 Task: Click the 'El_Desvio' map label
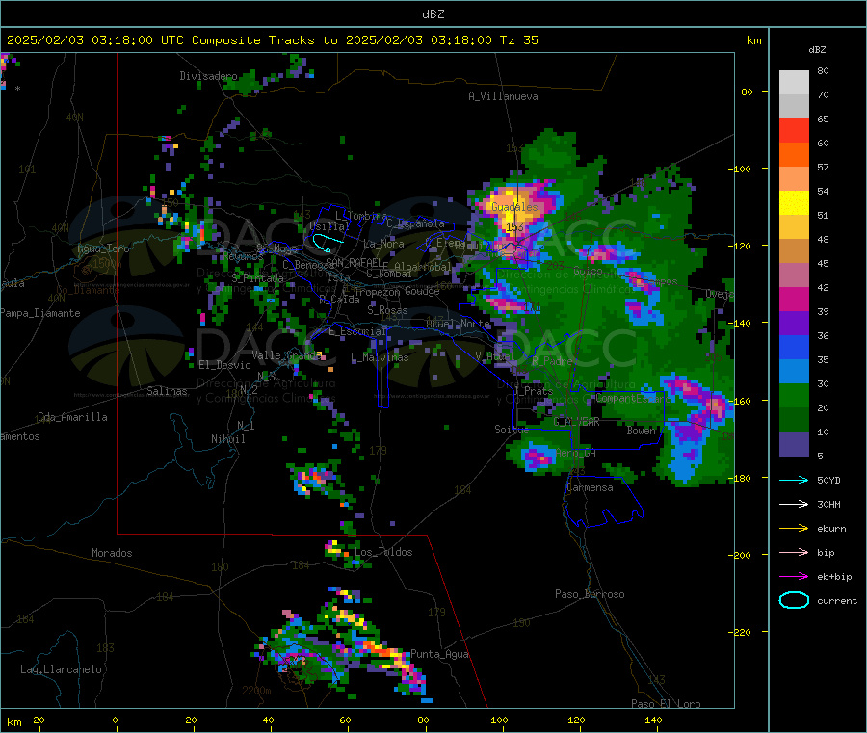pos(225,365)
